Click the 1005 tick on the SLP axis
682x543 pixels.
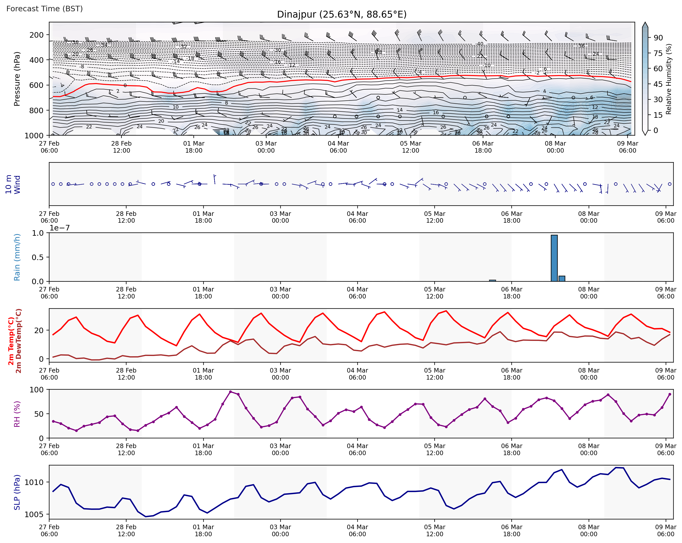(x=34, y=514)
